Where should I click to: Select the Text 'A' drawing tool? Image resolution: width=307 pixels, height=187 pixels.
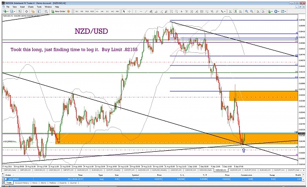point(181,12)
